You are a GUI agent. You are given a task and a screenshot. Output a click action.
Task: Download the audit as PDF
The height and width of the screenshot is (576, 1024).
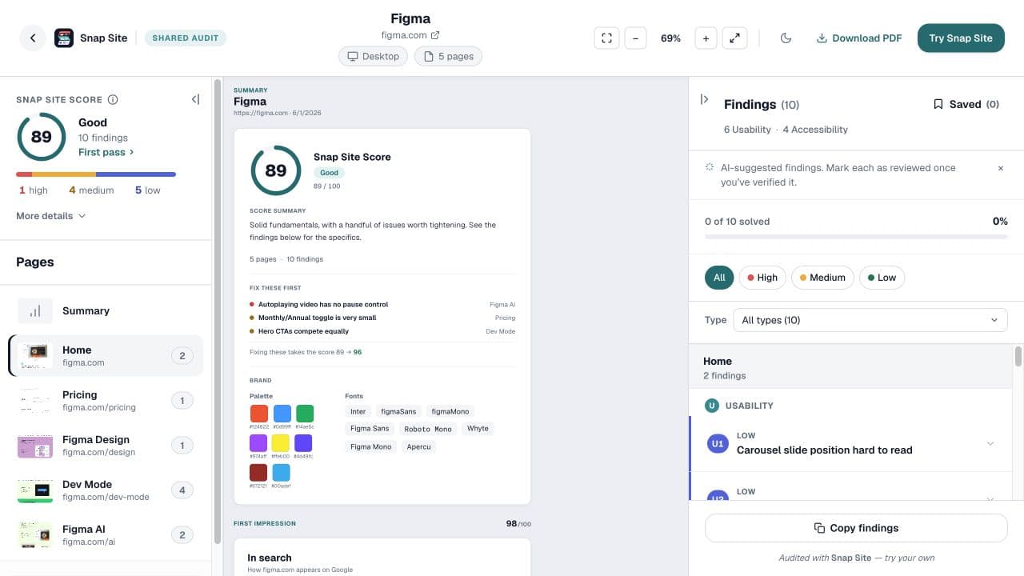(x=859, y=38)
